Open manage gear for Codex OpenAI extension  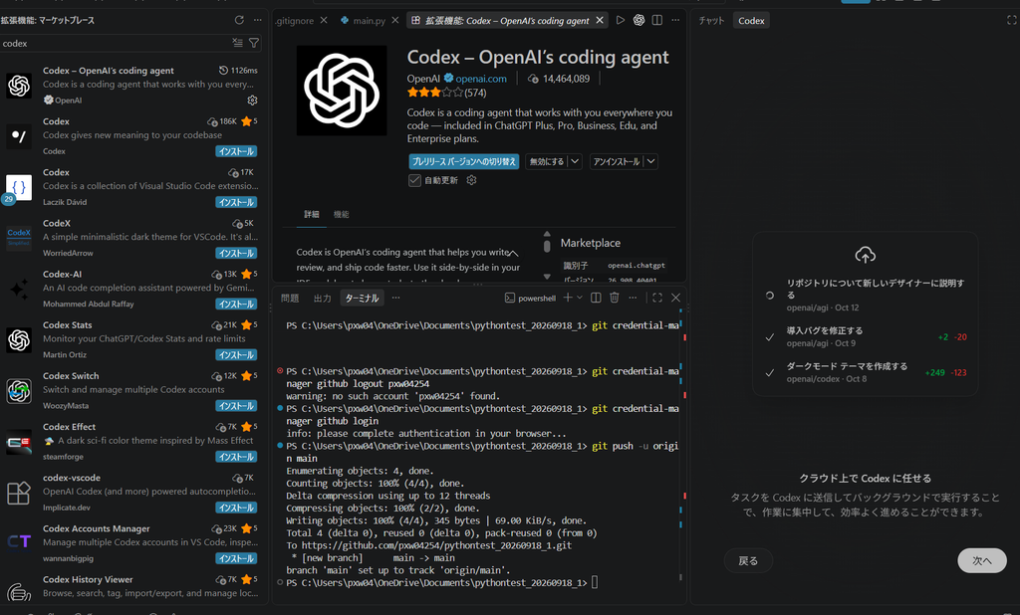[x=252, y=101]
